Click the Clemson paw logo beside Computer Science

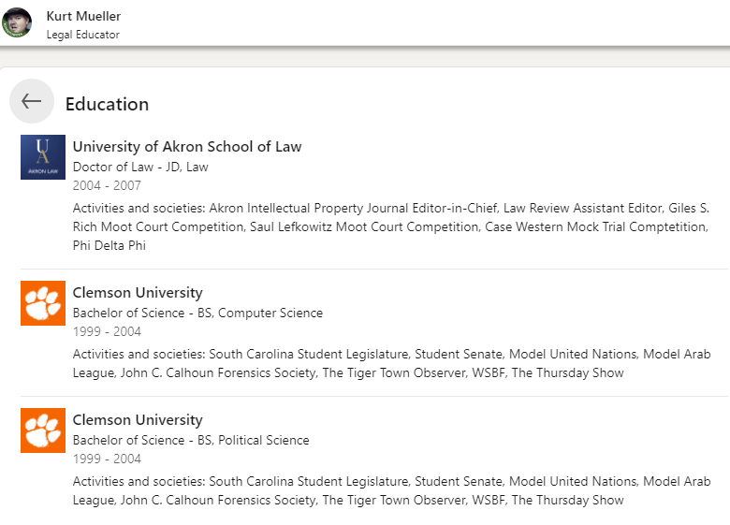pos(43,303)
